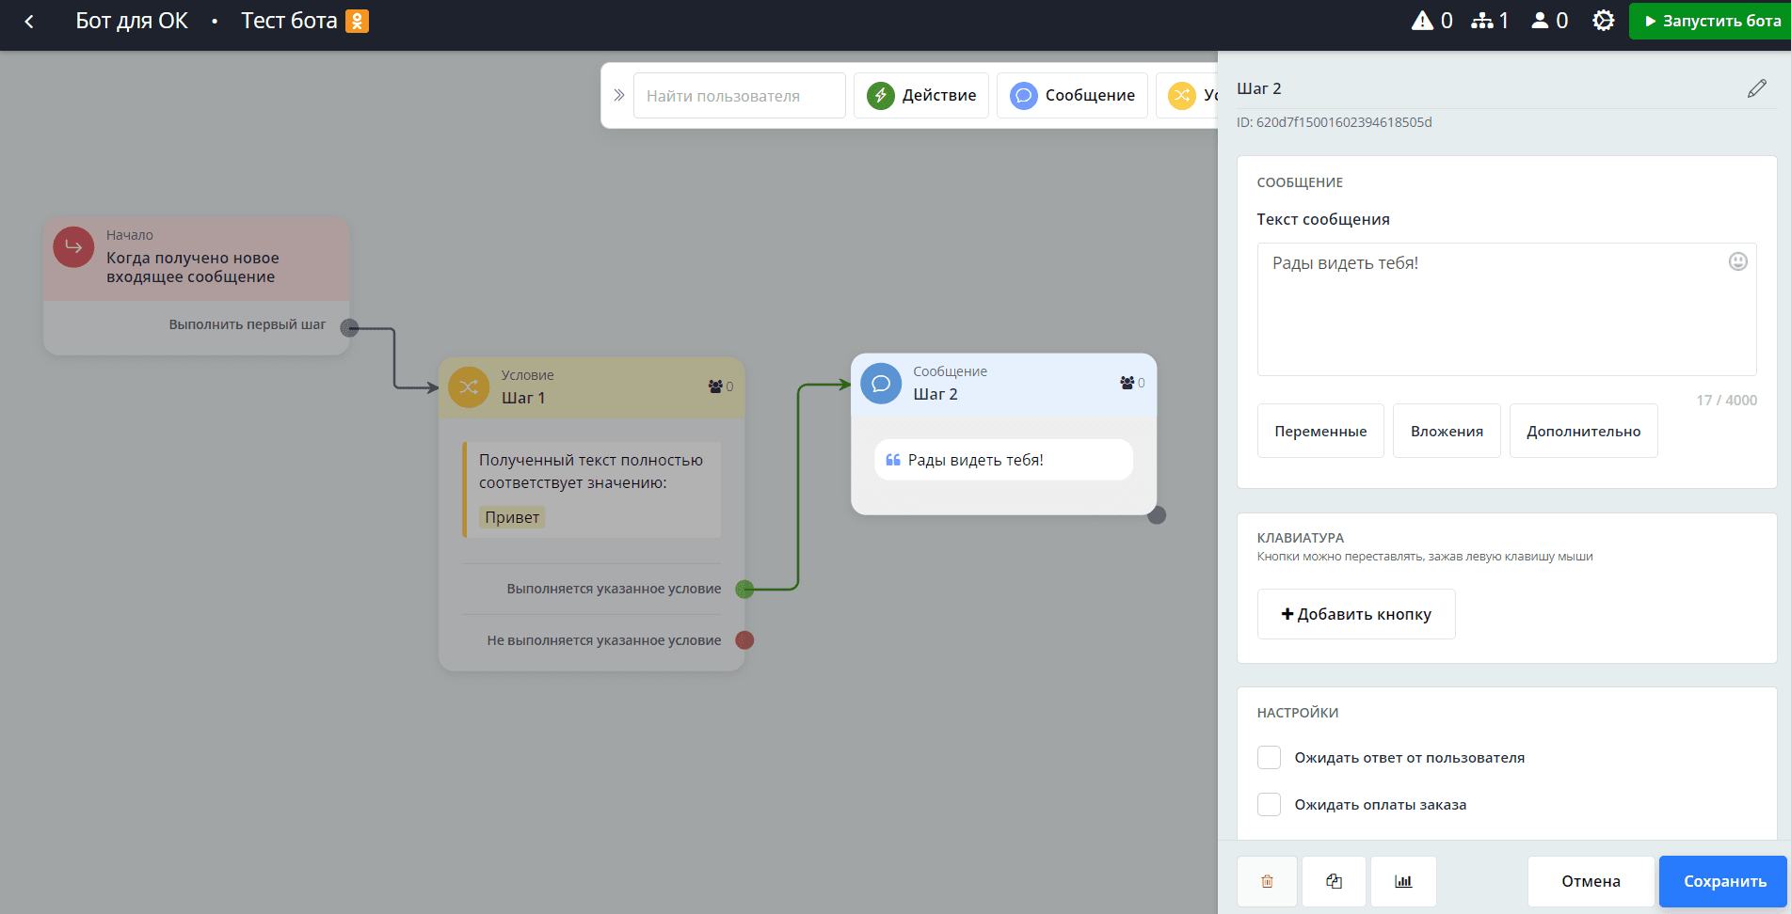Duplicate step with copy icon

[1334, 881]
